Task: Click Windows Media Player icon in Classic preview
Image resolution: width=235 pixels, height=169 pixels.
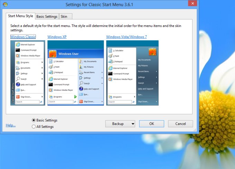Action: tap(18, 56)
